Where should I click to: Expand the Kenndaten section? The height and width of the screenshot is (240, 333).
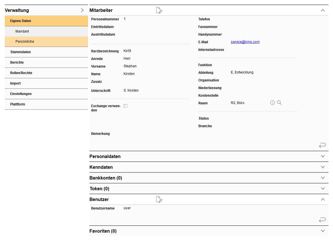tap(323, 167)
